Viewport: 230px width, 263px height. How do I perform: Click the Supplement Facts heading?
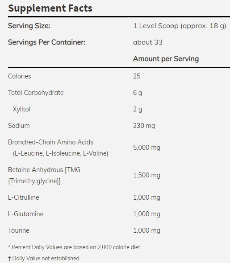click(50, 8)
